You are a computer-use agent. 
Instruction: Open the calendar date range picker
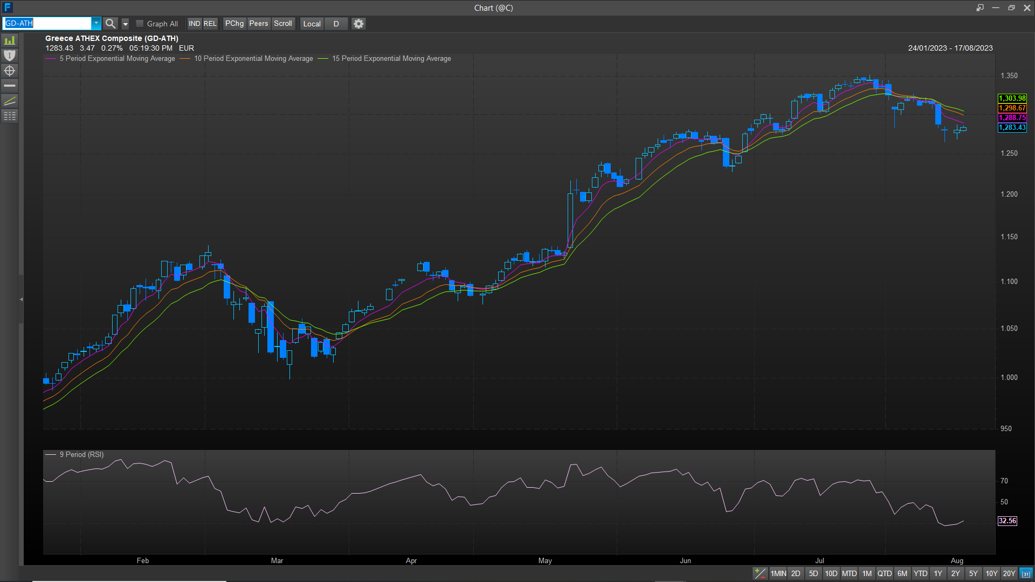click(x=1026, y=573)
